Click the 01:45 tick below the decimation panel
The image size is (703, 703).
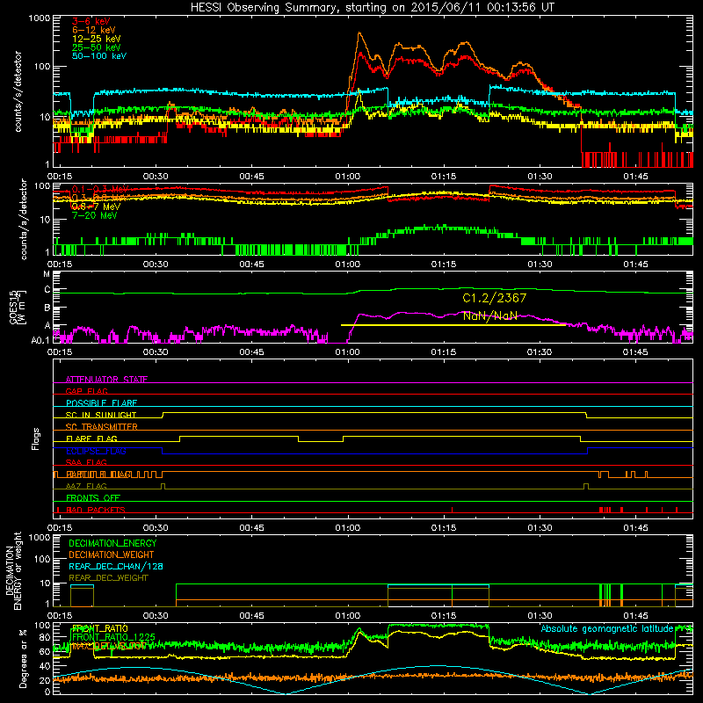pyautogui.click(x=635, y=616)
